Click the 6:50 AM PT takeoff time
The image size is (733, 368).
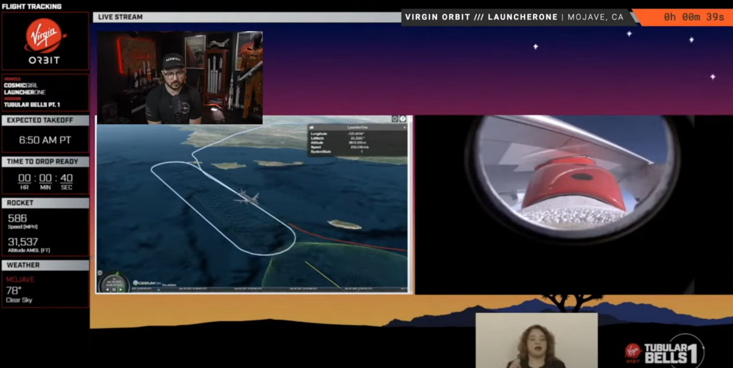[45, 140]
